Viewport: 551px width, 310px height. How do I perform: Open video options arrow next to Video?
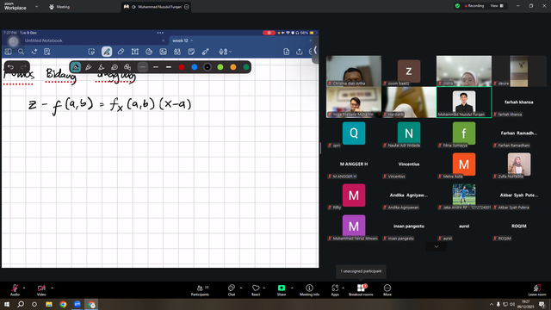click(x=52, y=288)
